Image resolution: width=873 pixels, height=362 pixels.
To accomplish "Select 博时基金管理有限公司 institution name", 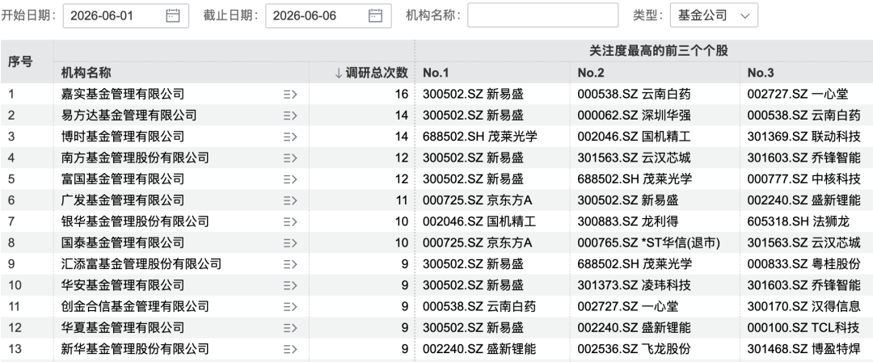I will coord(123,137).
